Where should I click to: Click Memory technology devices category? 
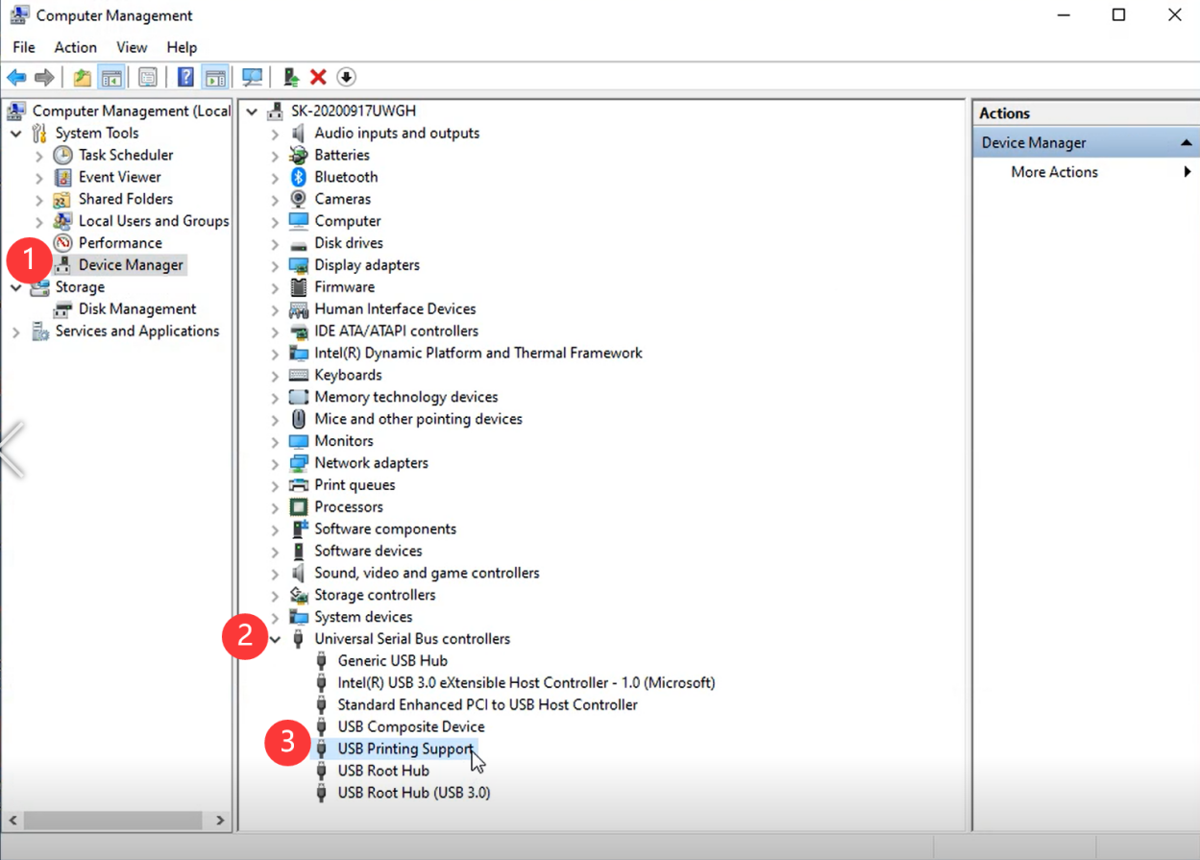coord(406,397)
